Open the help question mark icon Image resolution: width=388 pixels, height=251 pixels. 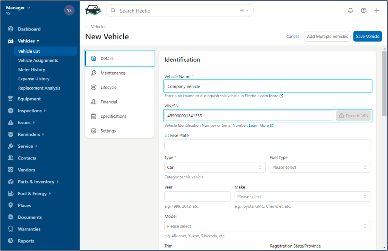pyautogui.click(x=364, y=10)
